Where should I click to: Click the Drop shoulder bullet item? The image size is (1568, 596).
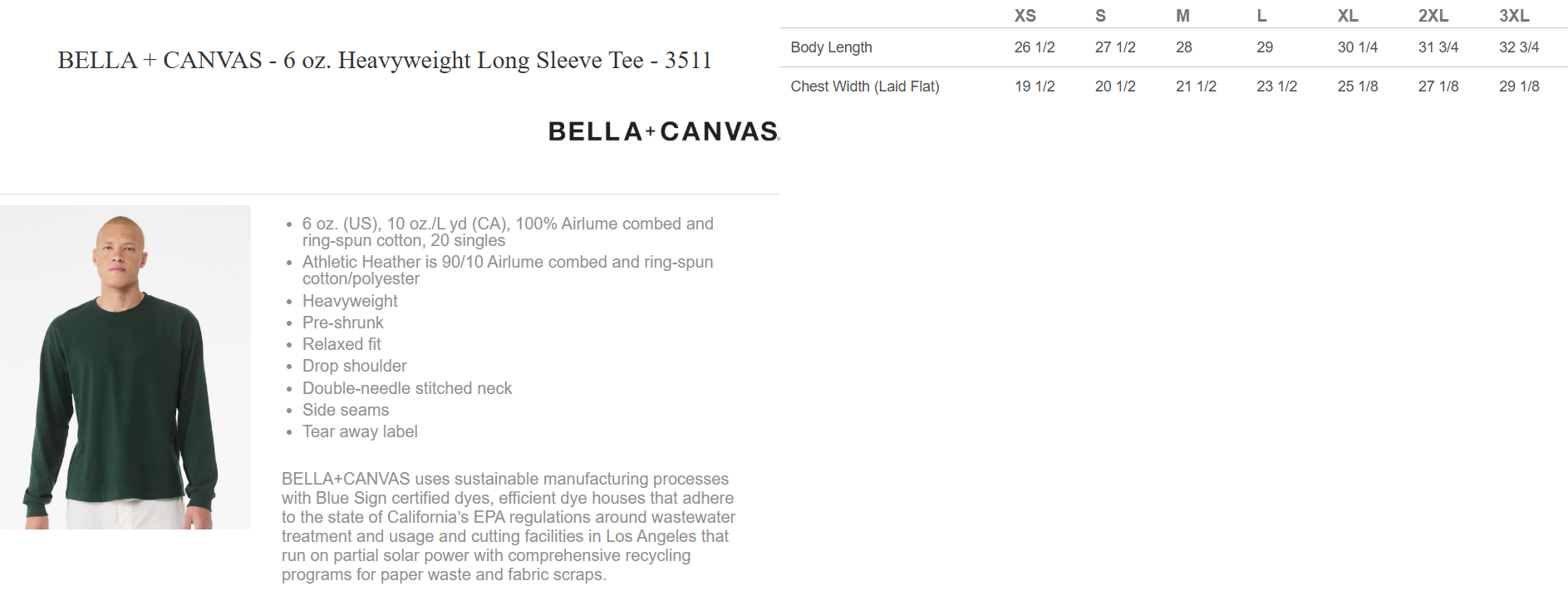tap(354, 366)
